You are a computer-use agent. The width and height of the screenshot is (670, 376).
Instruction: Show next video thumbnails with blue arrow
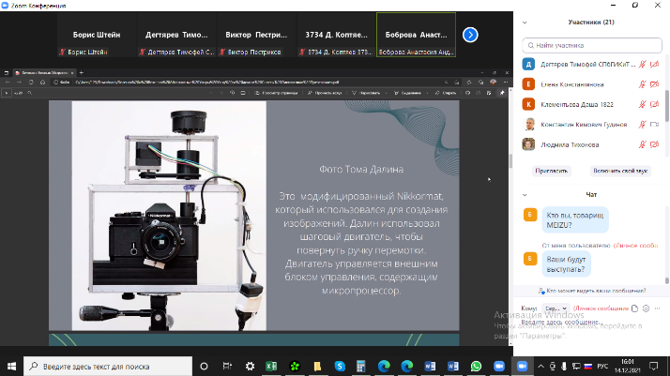pyautogui.click(x=470, y=35)
